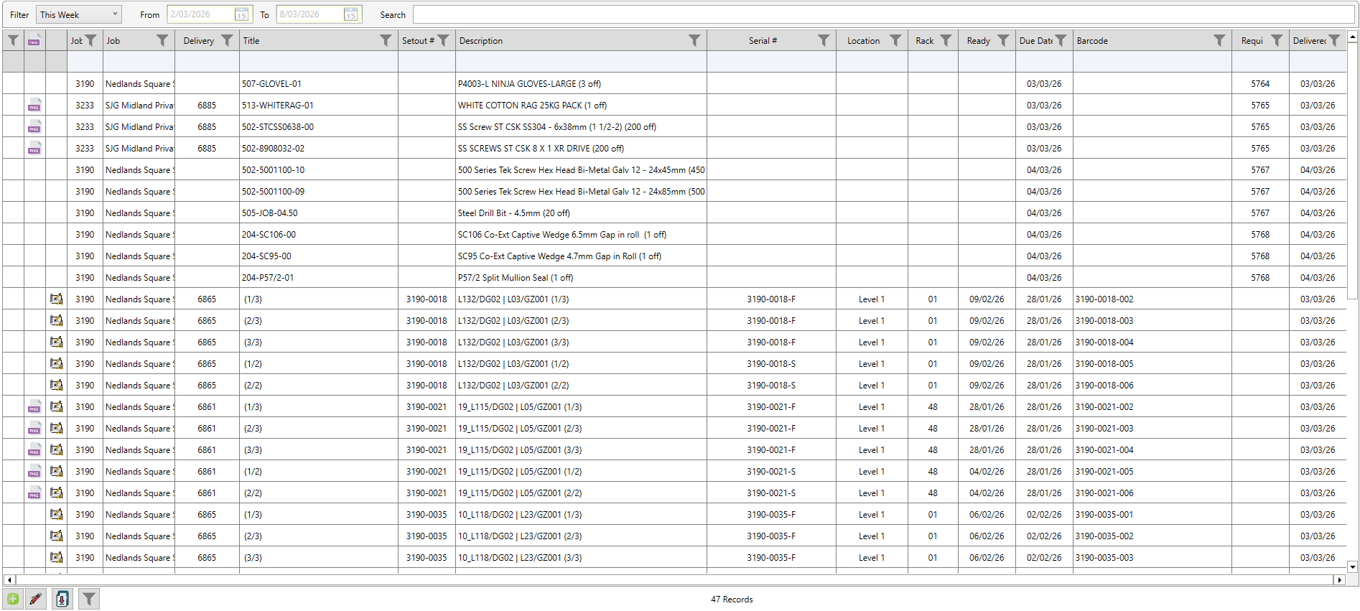Open the Serial # column filter
Viewport: 1360px width, 611px height.
pyautogui.click(x=824, y=41)
